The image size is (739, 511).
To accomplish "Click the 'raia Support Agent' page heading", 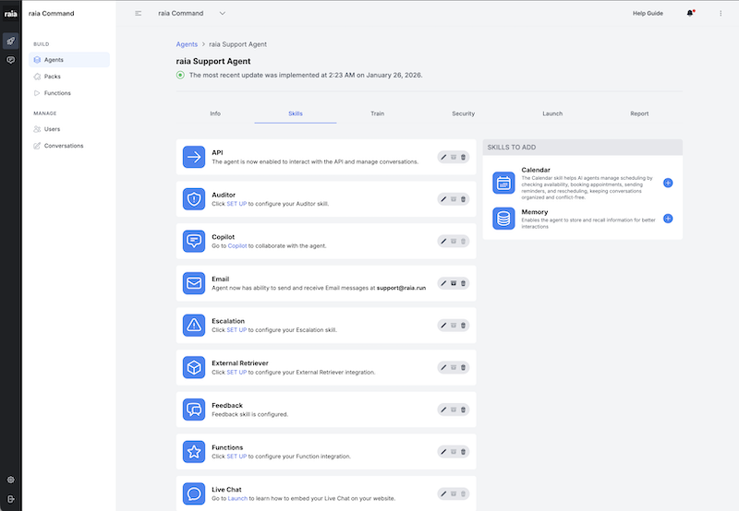I will [213, 61].
